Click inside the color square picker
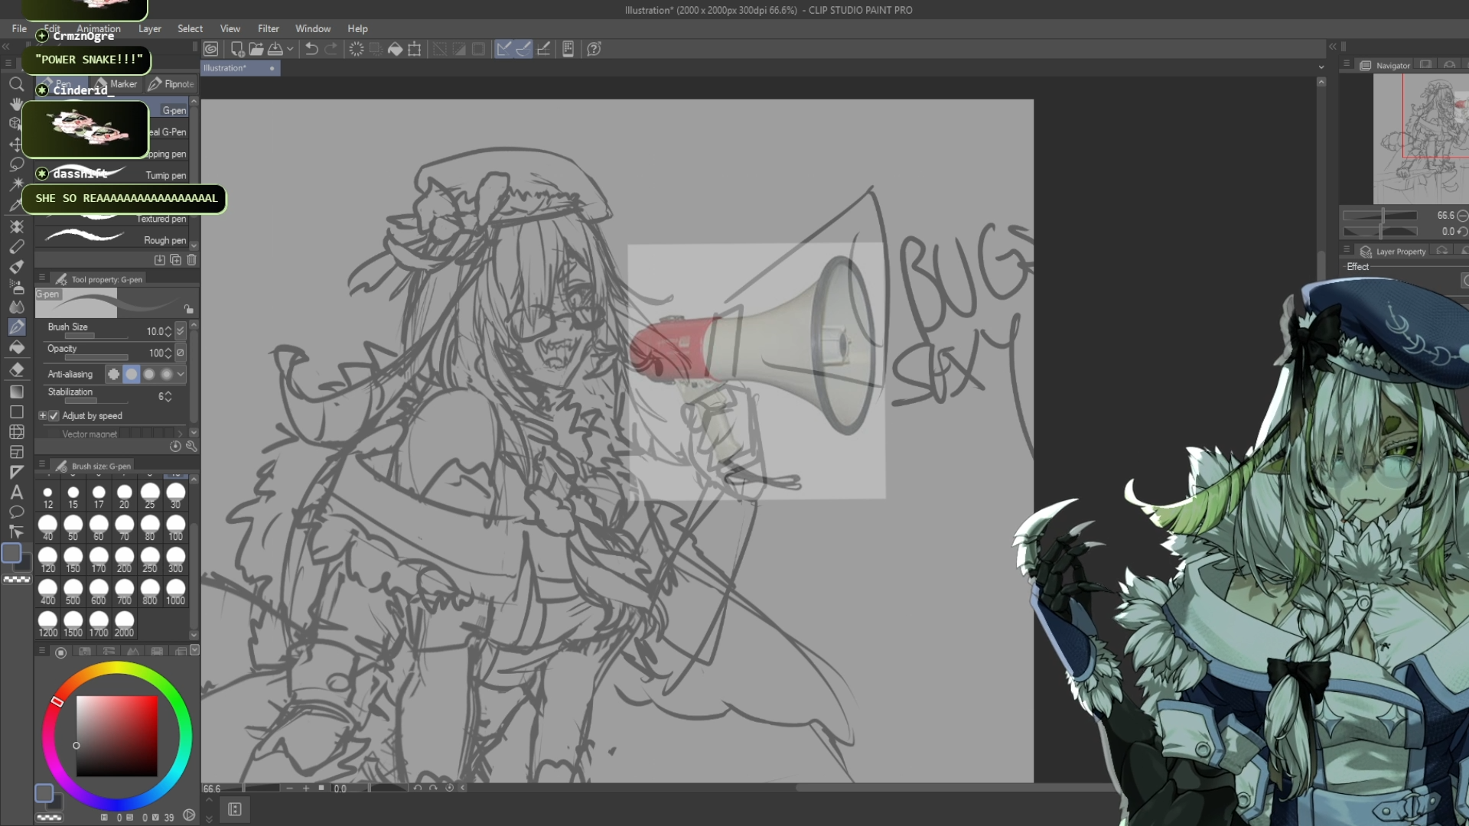This screenshot has width=1469, height=826. click(x=116, y=735)
